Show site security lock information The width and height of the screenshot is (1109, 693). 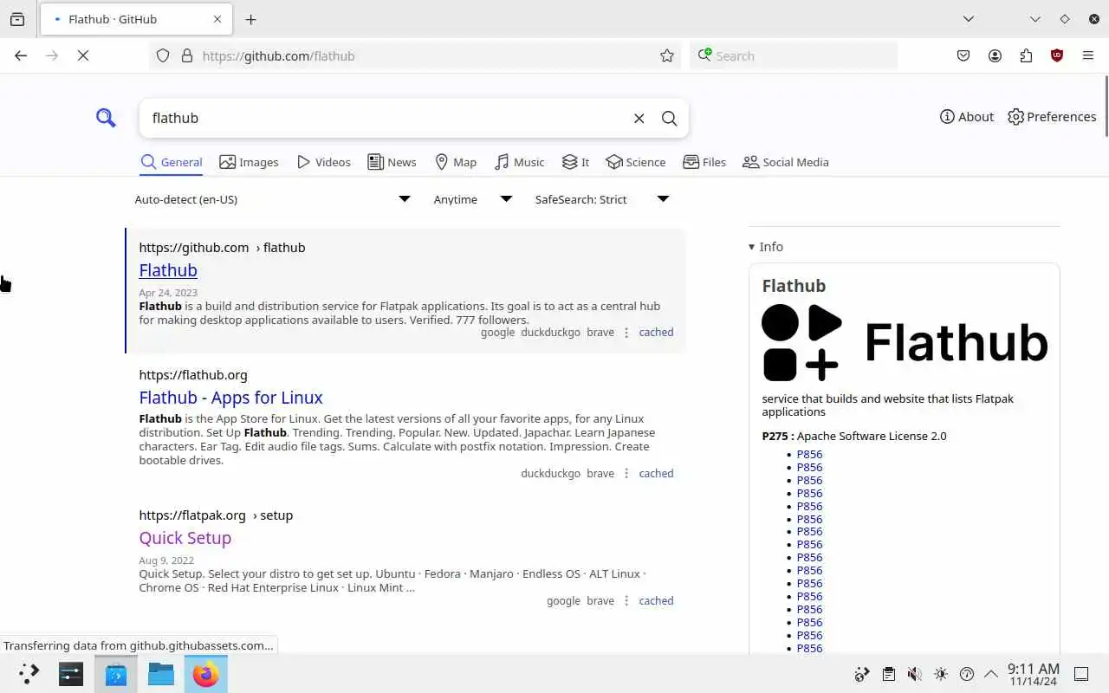click(x=186, y=55)
